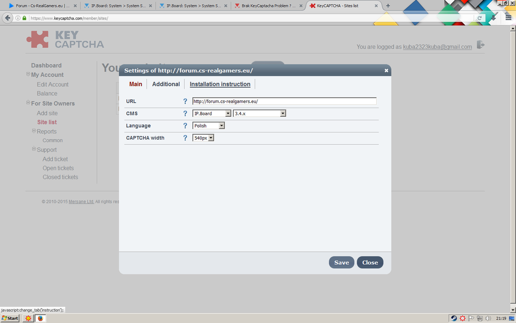Open the CMS version 3.4.x dropdown
The width and height of the screenshot is (516, 323).
(260, 114)
